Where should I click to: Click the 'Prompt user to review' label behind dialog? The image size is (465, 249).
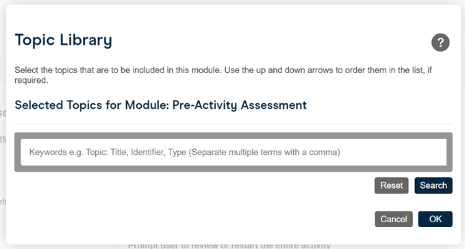point(229,246)
